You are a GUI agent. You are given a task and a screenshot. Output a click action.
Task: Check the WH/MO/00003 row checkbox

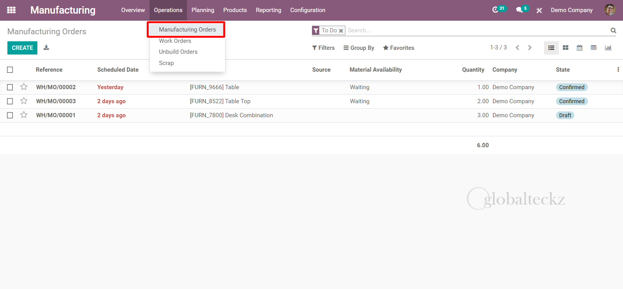coord(10,101)
